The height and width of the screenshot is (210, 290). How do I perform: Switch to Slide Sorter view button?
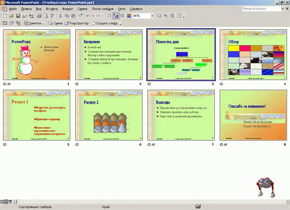click(x=6, y=202)
